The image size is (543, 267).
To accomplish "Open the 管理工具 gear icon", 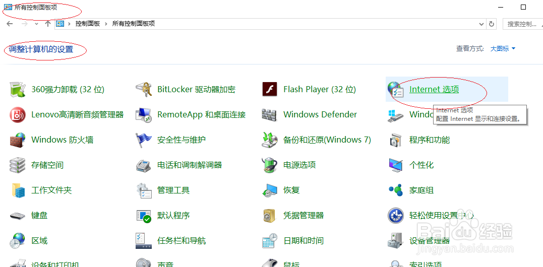I will click(x=143, y=190).
